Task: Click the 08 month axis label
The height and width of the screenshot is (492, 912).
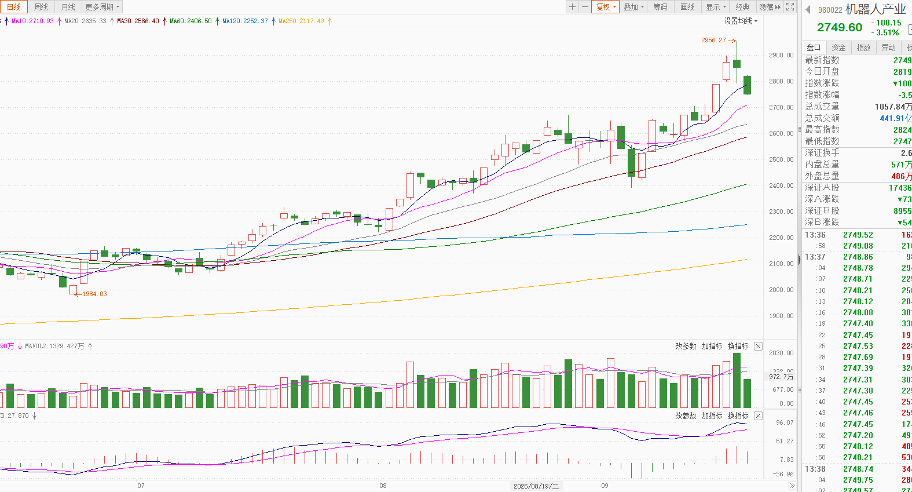Action: 383,486
